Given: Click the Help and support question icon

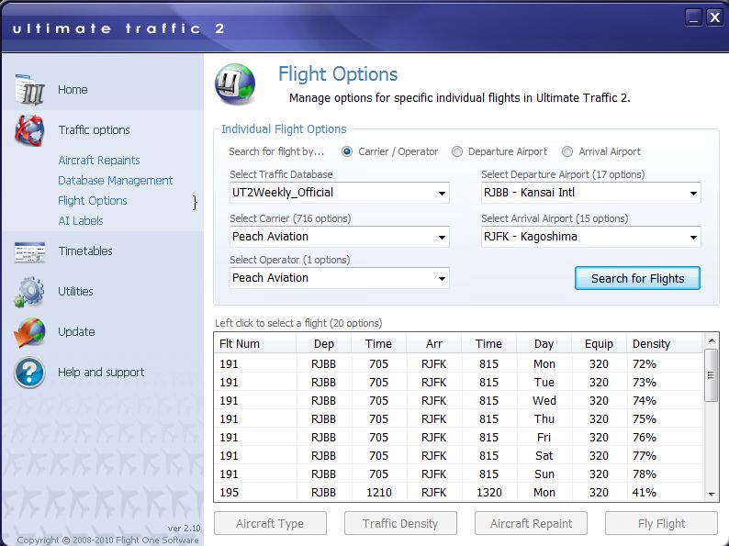Looking at the screenshot, I should 29,373.
